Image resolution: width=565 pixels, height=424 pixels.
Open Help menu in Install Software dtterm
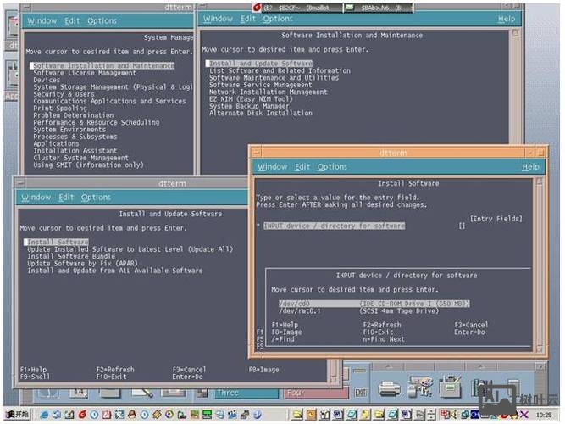coord(530,167)
